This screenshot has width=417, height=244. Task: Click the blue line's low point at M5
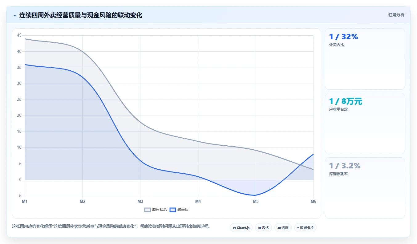click(256, 195)
